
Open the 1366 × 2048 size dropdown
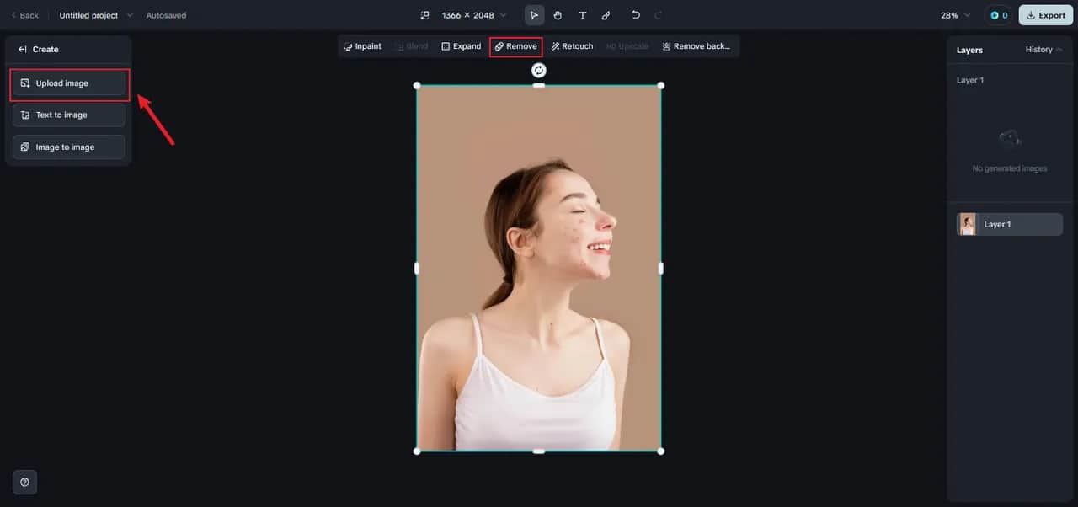[474, 15]
